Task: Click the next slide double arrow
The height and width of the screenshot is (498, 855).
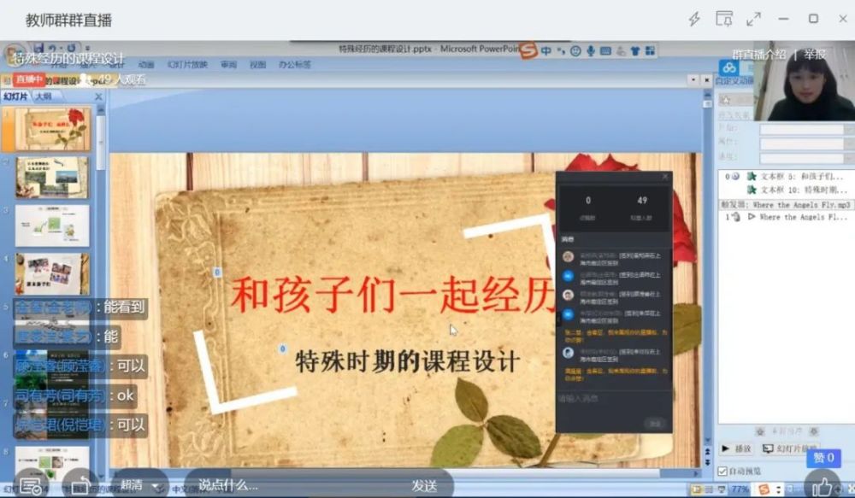Action: click(x=707, y=463)
